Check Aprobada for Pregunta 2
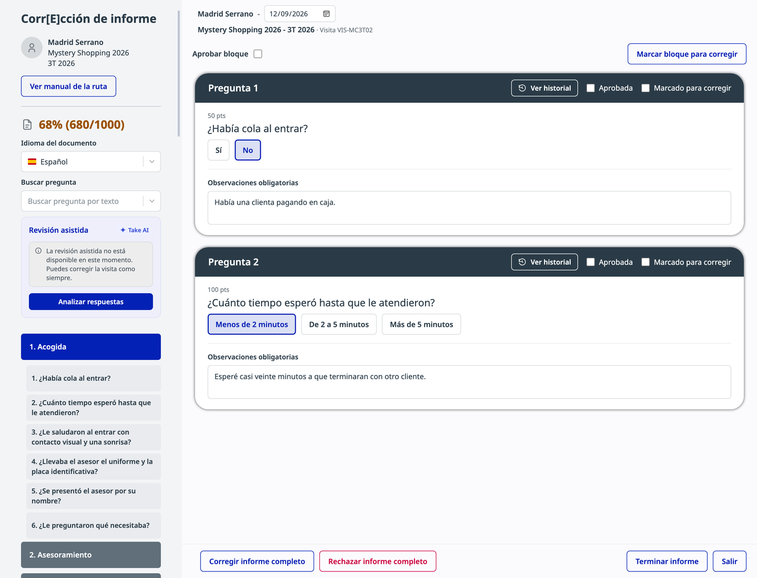The image size is (757, 578). coord(590,262)
